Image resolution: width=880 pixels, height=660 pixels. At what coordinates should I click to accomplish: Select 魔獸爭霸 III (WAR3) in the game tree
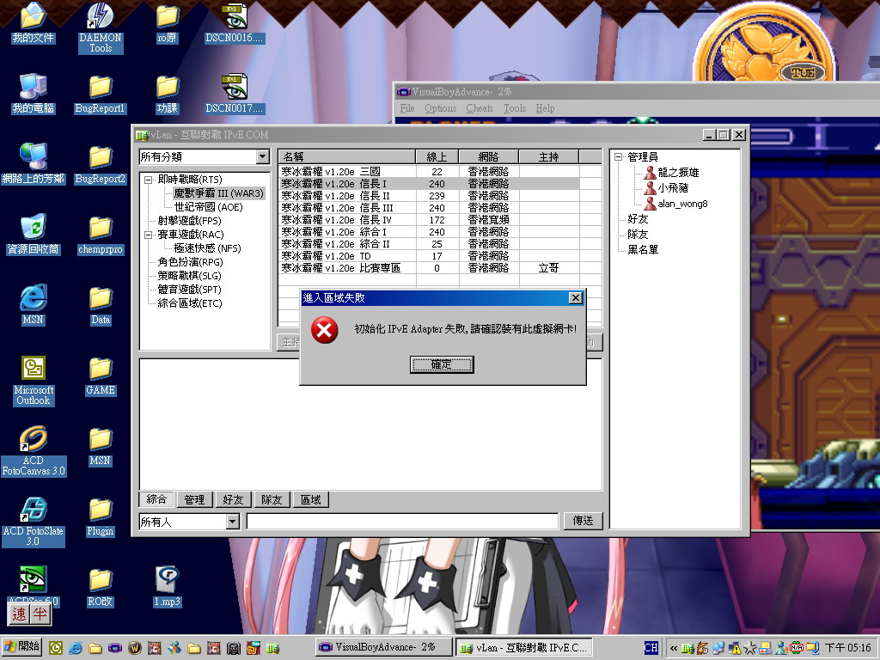219,193
